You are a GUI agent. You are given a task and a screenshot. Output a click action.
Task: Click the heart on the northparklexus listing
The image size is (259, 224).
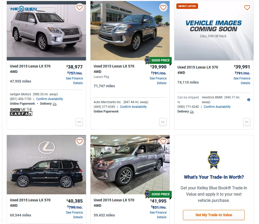tap(80, 141)
